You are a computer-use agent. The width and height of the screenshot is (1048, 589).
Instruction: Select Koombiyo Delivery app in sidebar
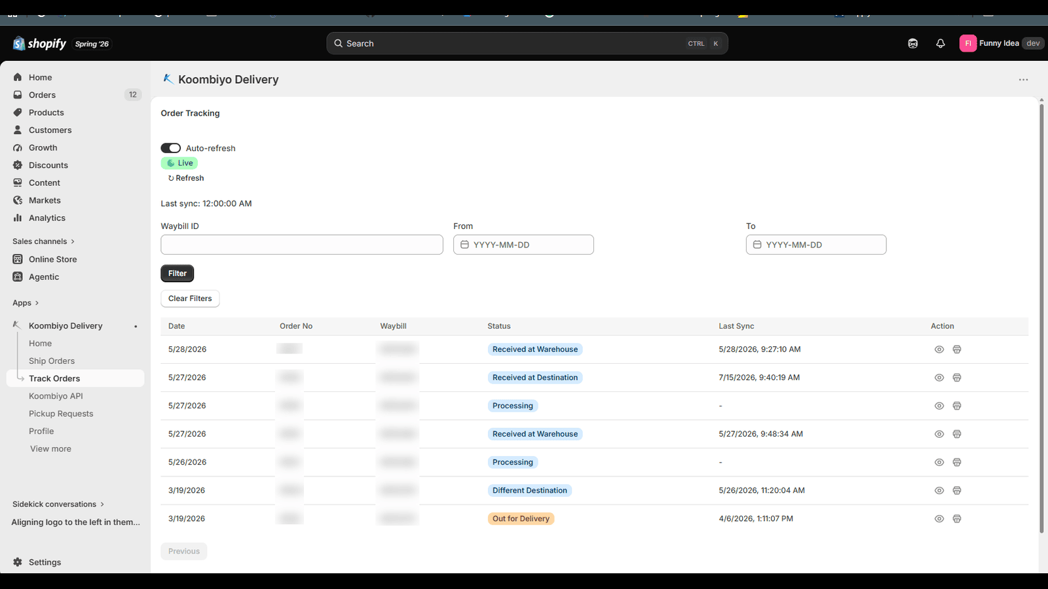pyautogui.click(x=65, y=326)
